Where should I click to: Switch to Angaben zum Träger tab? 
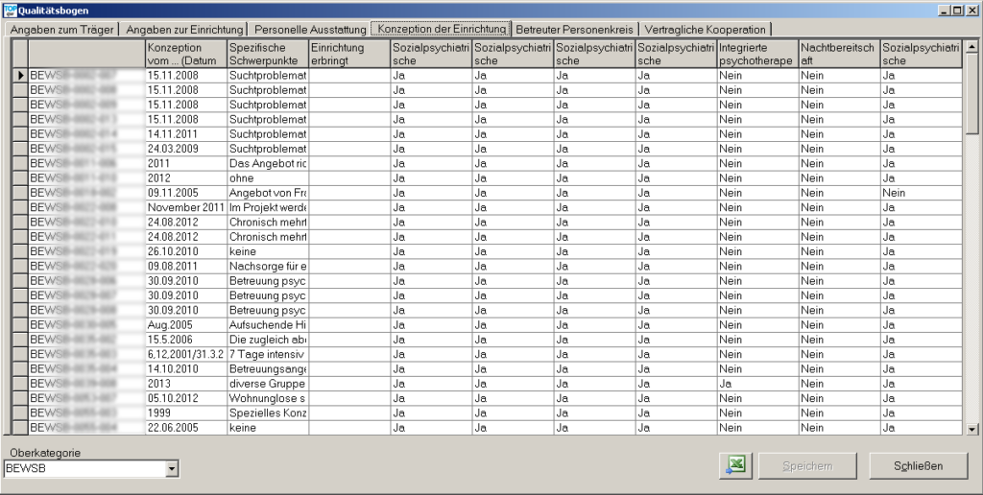coord(62,30)
